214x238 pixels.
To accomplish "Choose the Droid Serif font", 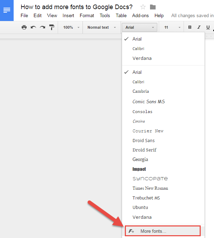I will point(163,150).
